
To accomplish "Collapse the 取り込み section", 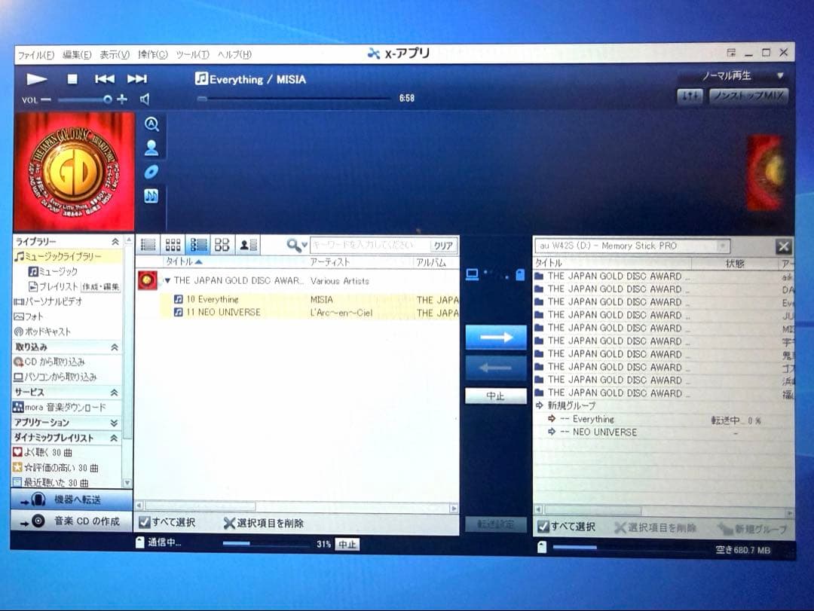I will [115, 347].
